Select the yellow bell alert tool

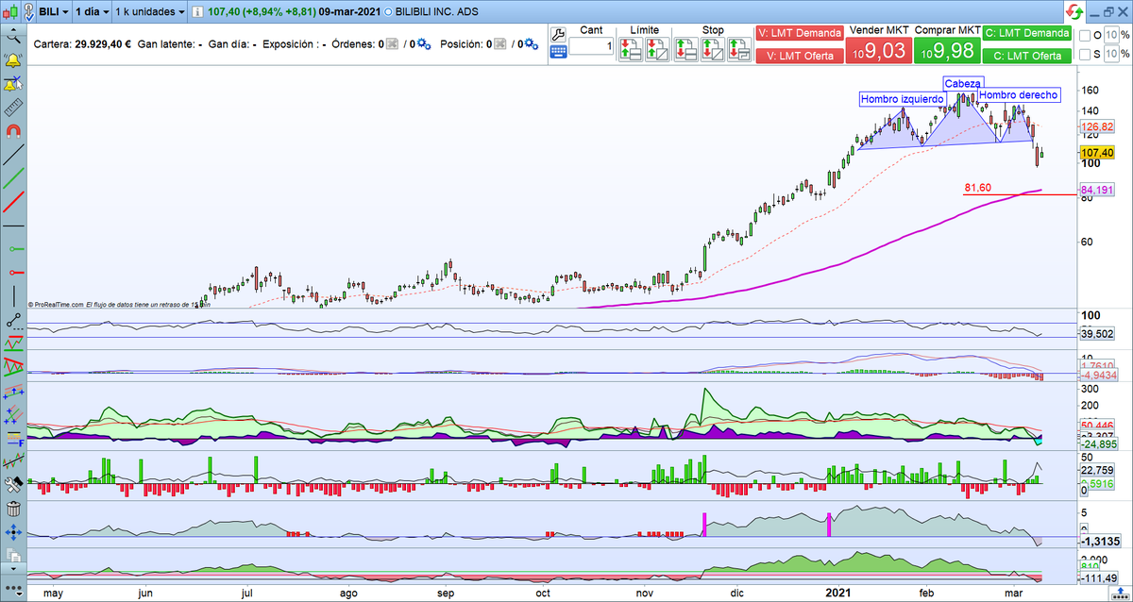(13, 61)
